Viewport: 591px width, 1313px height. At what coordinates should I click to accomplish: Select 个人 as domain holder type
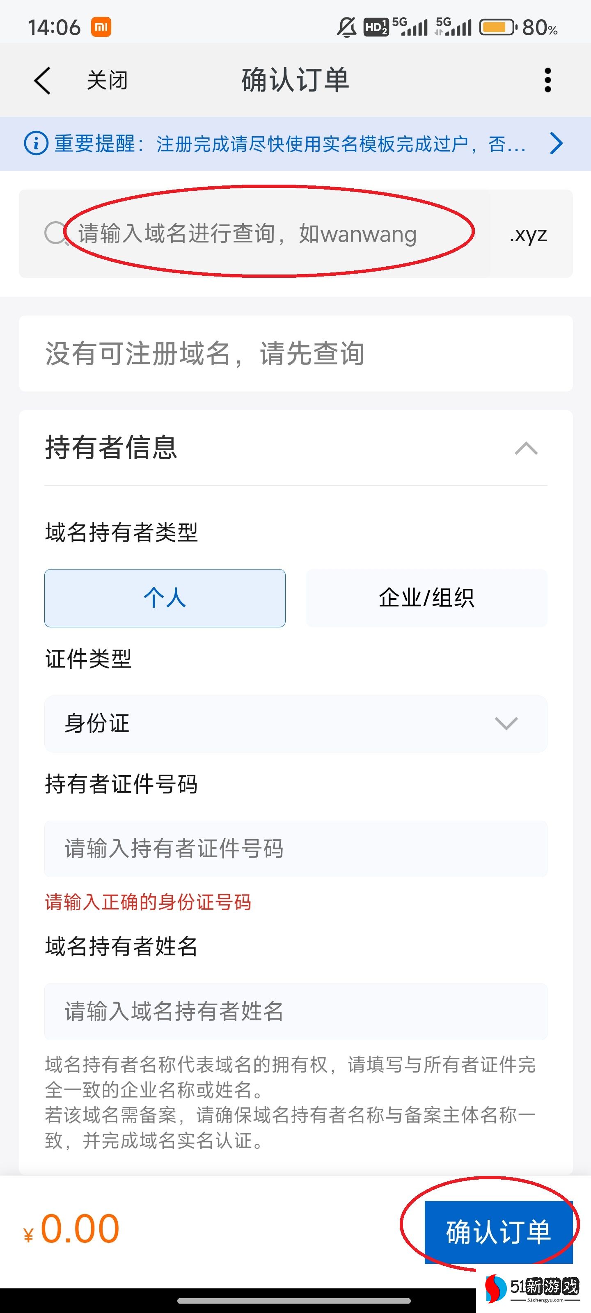pos(165,598)
